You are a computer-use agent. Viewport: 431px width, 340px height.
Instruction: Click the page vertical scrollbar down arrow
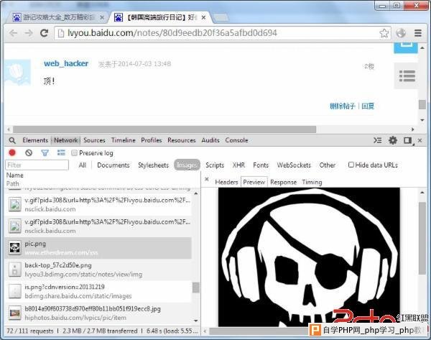[422, 120]
